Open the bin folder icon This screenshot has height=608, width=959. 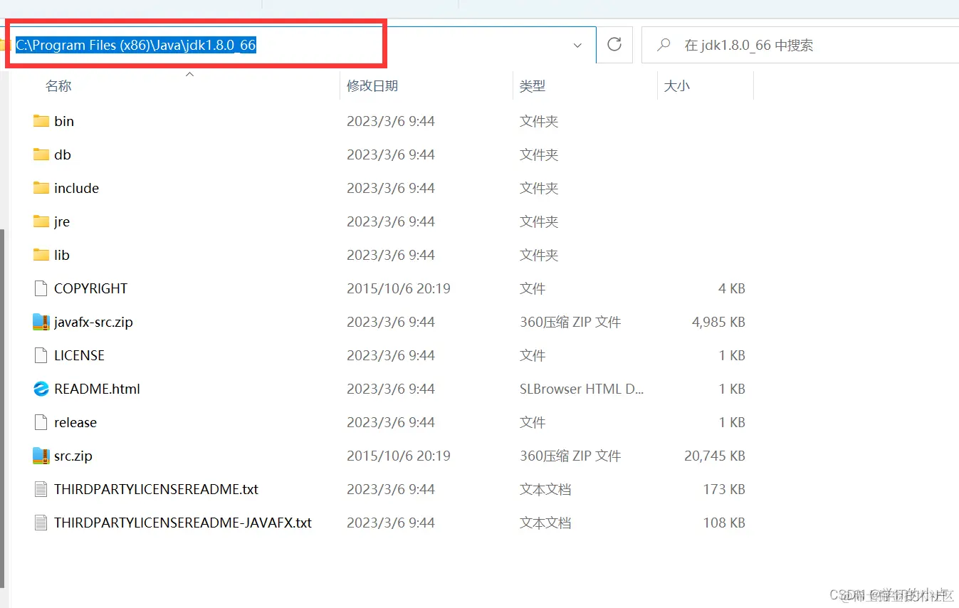[41, 121]
